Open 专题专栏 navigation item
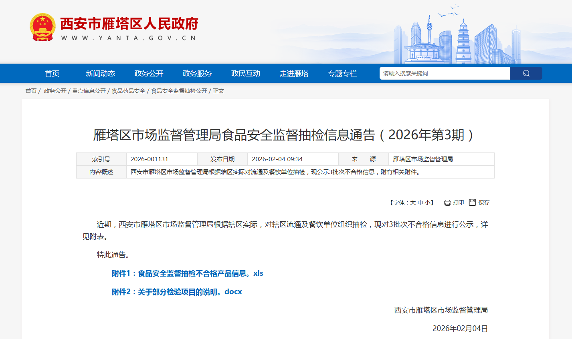 click(342, 74)
